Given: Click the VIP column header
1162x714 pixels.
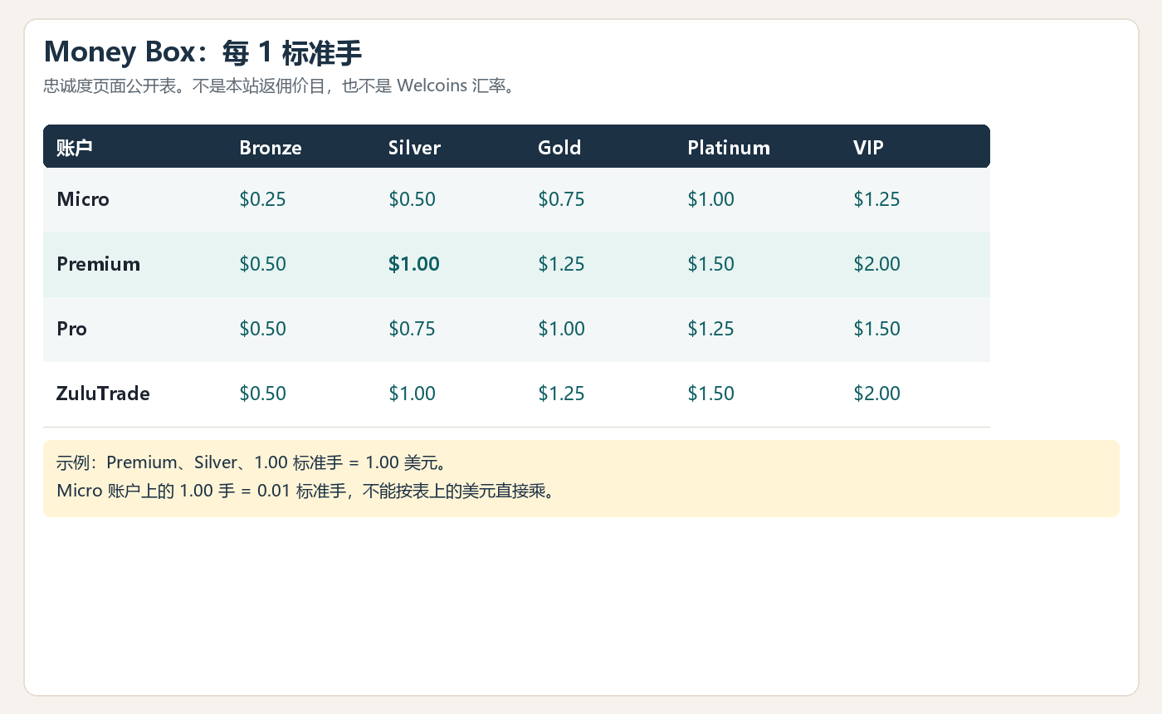Looking at the screenshot, I should coord(868,148).
